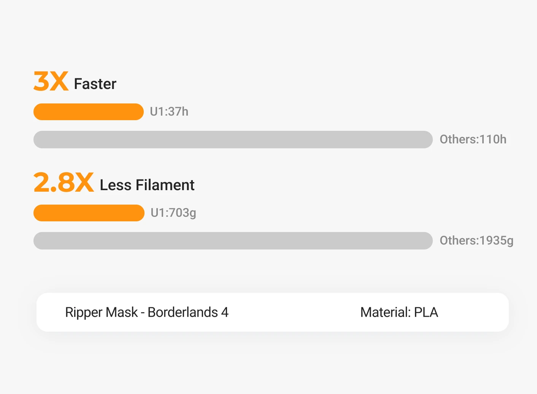Click the orange "3X" speed figure
Viewport: 537px width, 394px height.
pyautogui.click(x=51, y=81)
